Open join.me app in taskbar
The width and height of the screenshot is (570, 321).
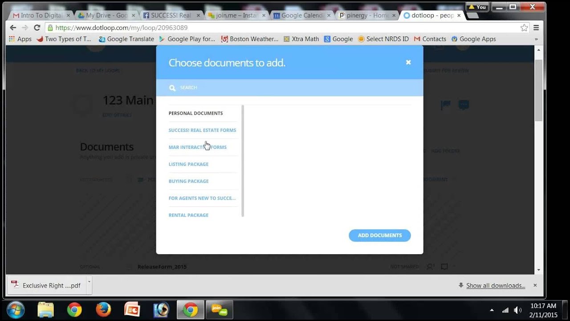pyautogui.click(x=220, y=310)
